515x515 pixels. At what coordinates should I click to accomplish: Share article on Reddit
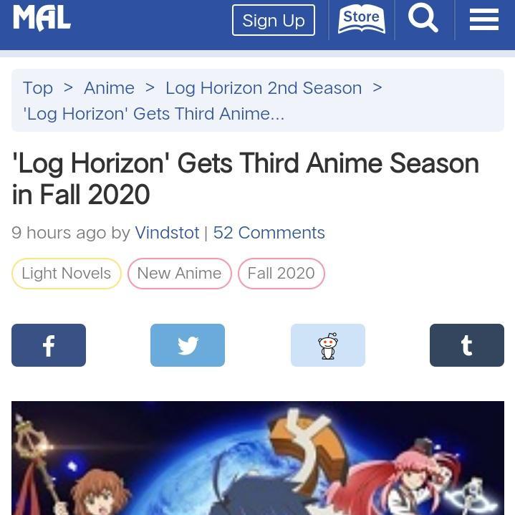(328, 345)
